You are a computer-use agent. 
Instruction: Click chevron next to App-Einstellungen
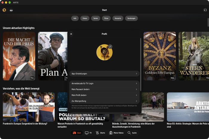tap(136, 74)
